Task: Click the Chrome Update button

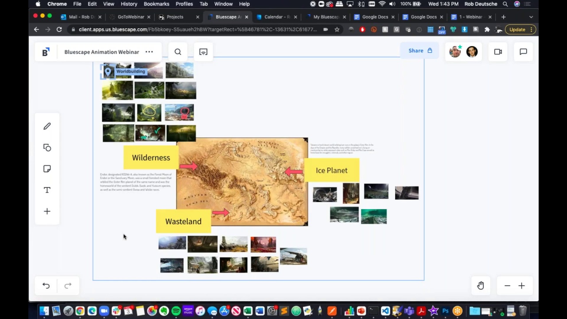Action: 517,30
